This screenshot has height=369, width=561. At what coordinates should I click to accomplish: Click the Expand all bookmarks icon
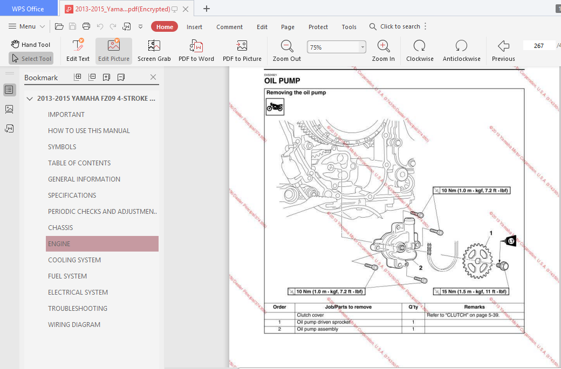[x=77, y=77]
